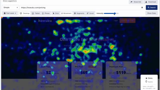160x90 pixels.
Task: Click the Show suggestions link
Action: 10,1
